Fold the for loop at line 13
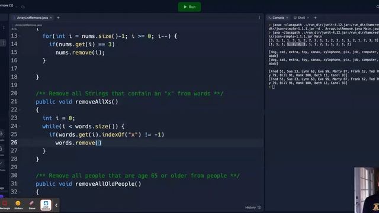Screen dimensions: 379x213 20,36
